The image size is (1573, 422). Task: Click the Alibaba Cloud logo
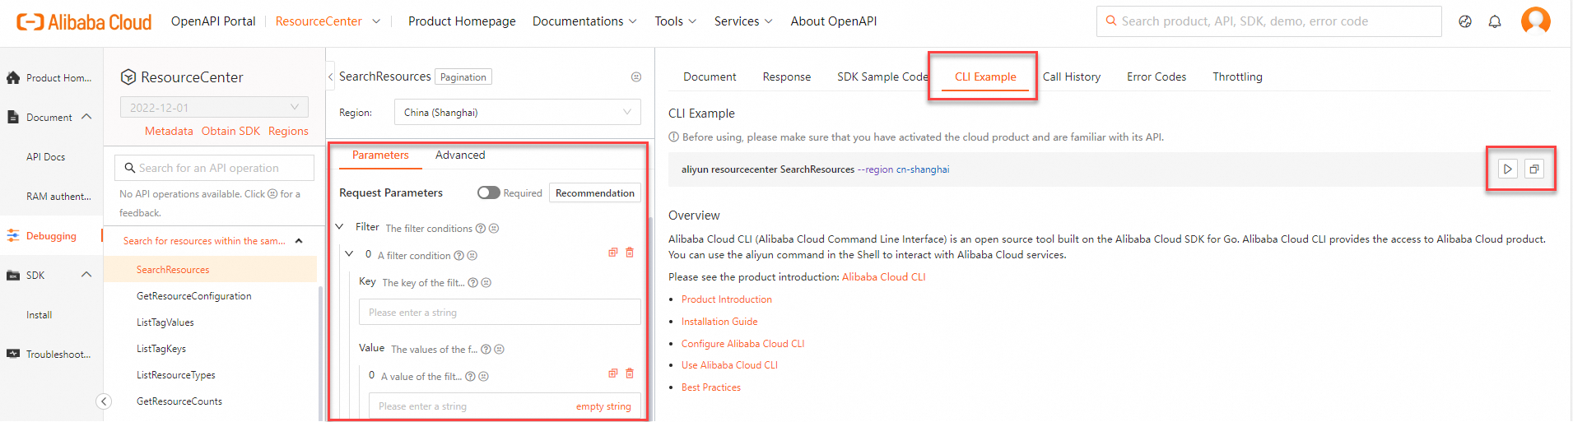[x=84, y=22]
